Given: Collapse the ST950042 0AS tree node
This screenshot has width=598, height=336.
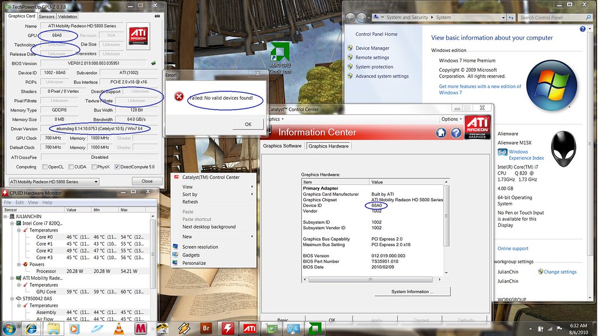Looking at the screenshot, I should pyautogui.click(x=12, y=299).
